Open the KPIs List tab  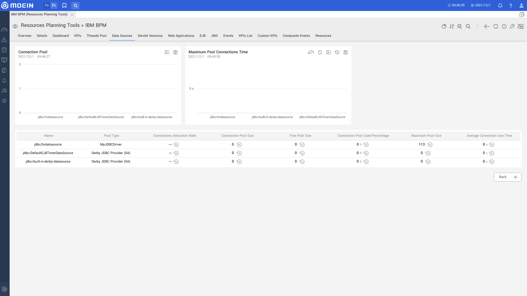(245, 36)
